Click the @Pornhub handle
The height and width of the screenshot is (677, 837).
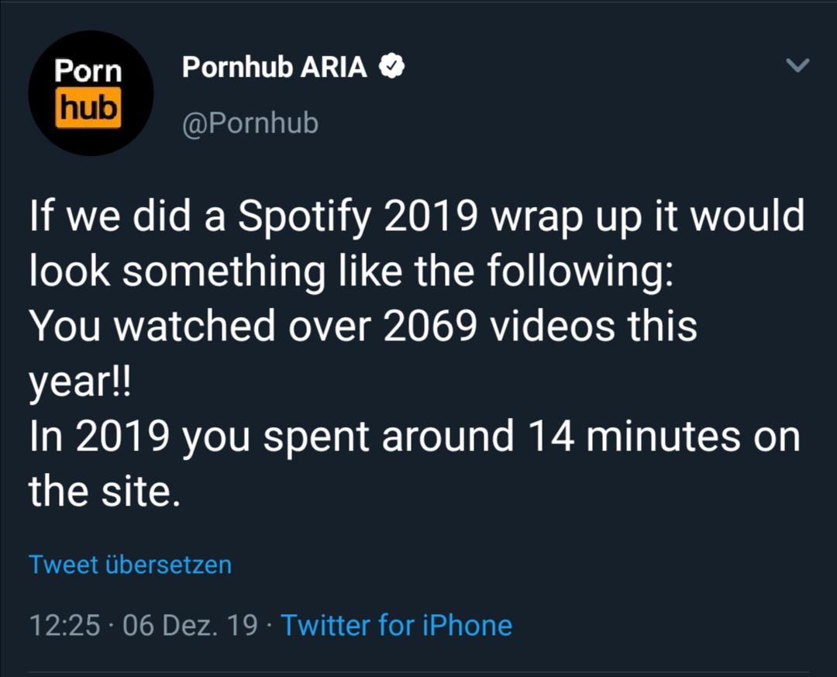coord(250,123)
